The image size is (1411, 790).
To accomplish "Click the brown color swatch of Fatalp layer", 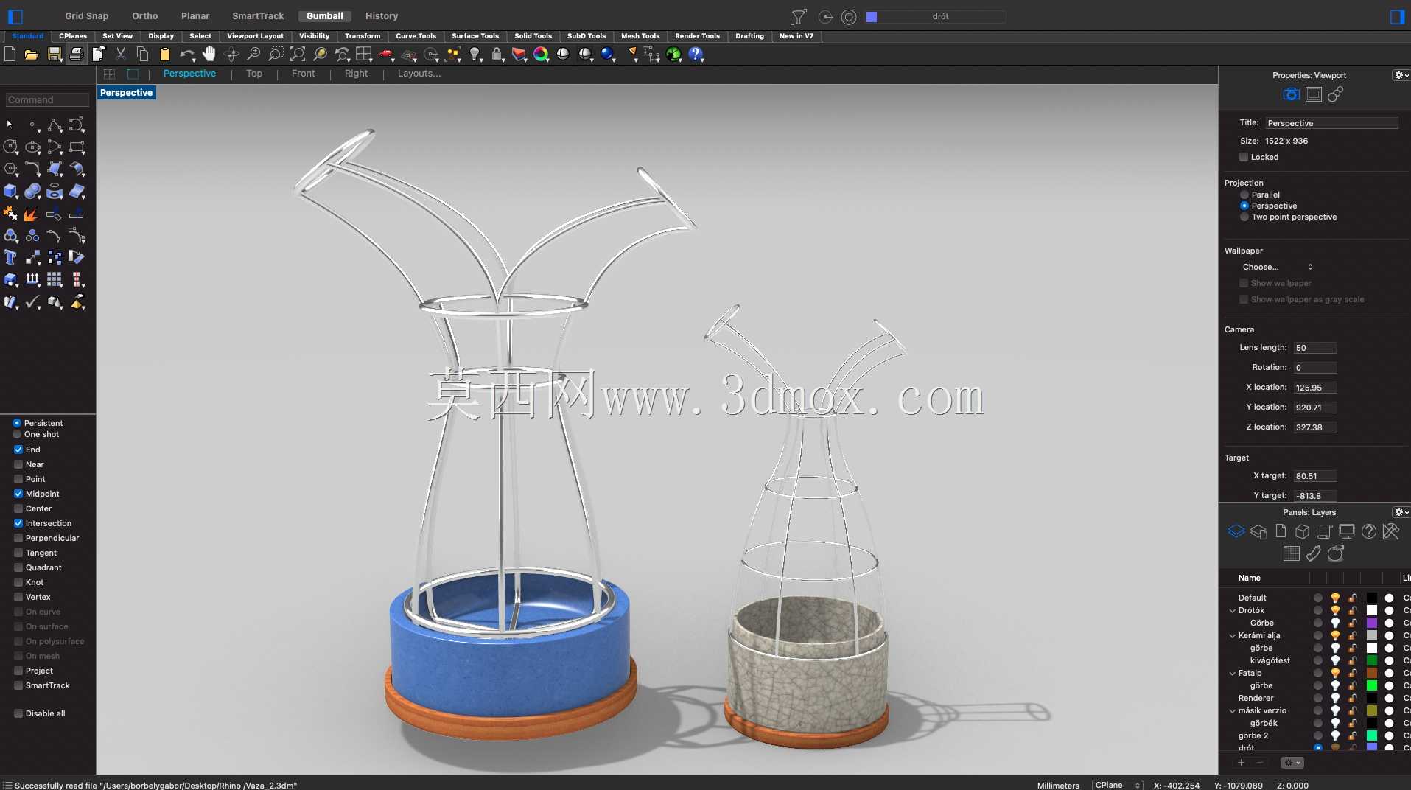I will click(x=1371, y=673).
